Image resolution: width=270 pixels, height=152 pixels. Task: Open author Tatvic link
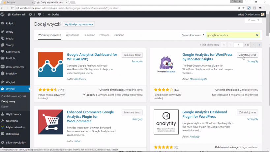(77, 141)
